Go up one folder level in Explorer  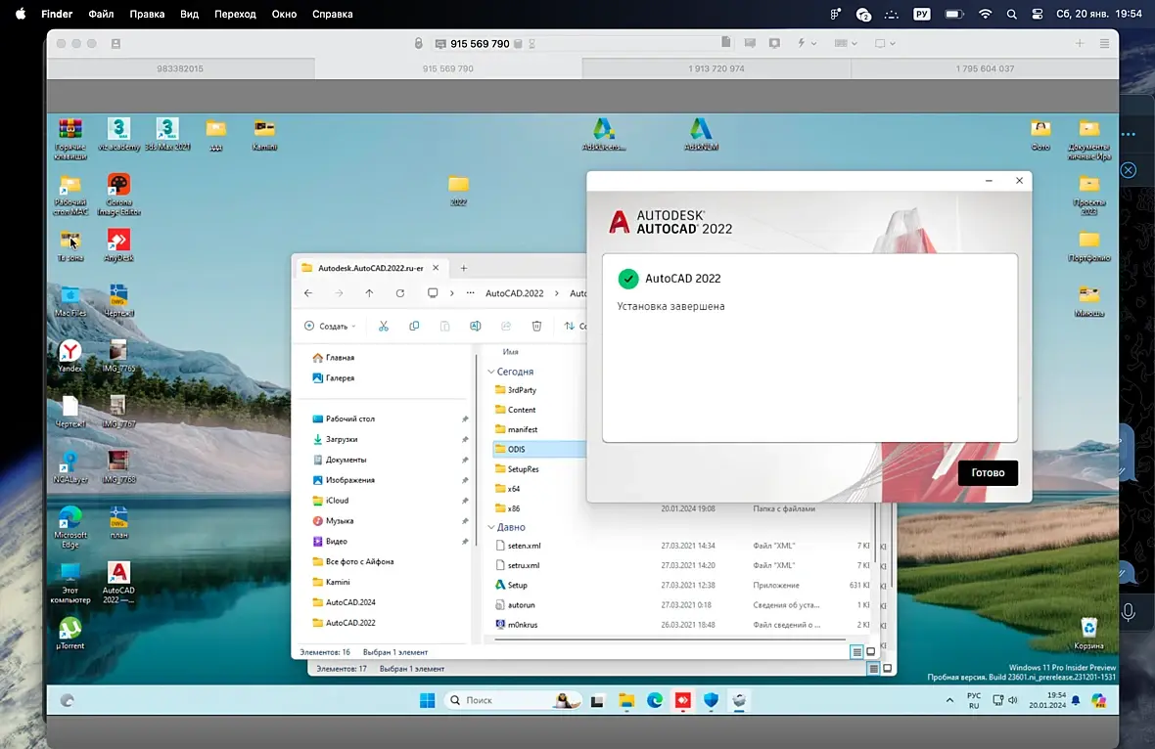(x=369, y=292)
